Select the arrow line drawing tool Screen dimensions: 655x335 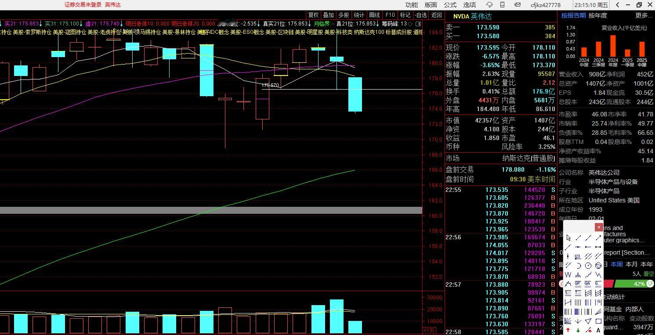click(598, 238)
